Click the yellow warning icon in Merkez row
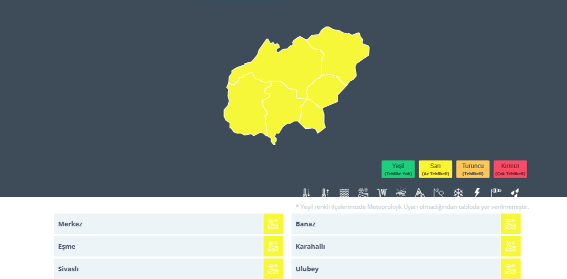Image resolution: width=567 pixels, height=279 pixels. click(x=273, y=224)
